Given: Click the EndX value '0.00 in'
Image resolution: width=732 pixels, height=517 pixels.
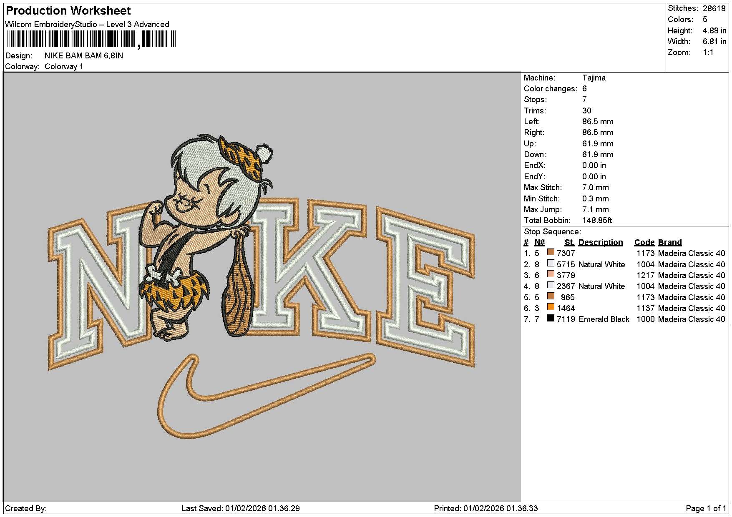Looking at the screenshot, I should [x=594, y=165].
